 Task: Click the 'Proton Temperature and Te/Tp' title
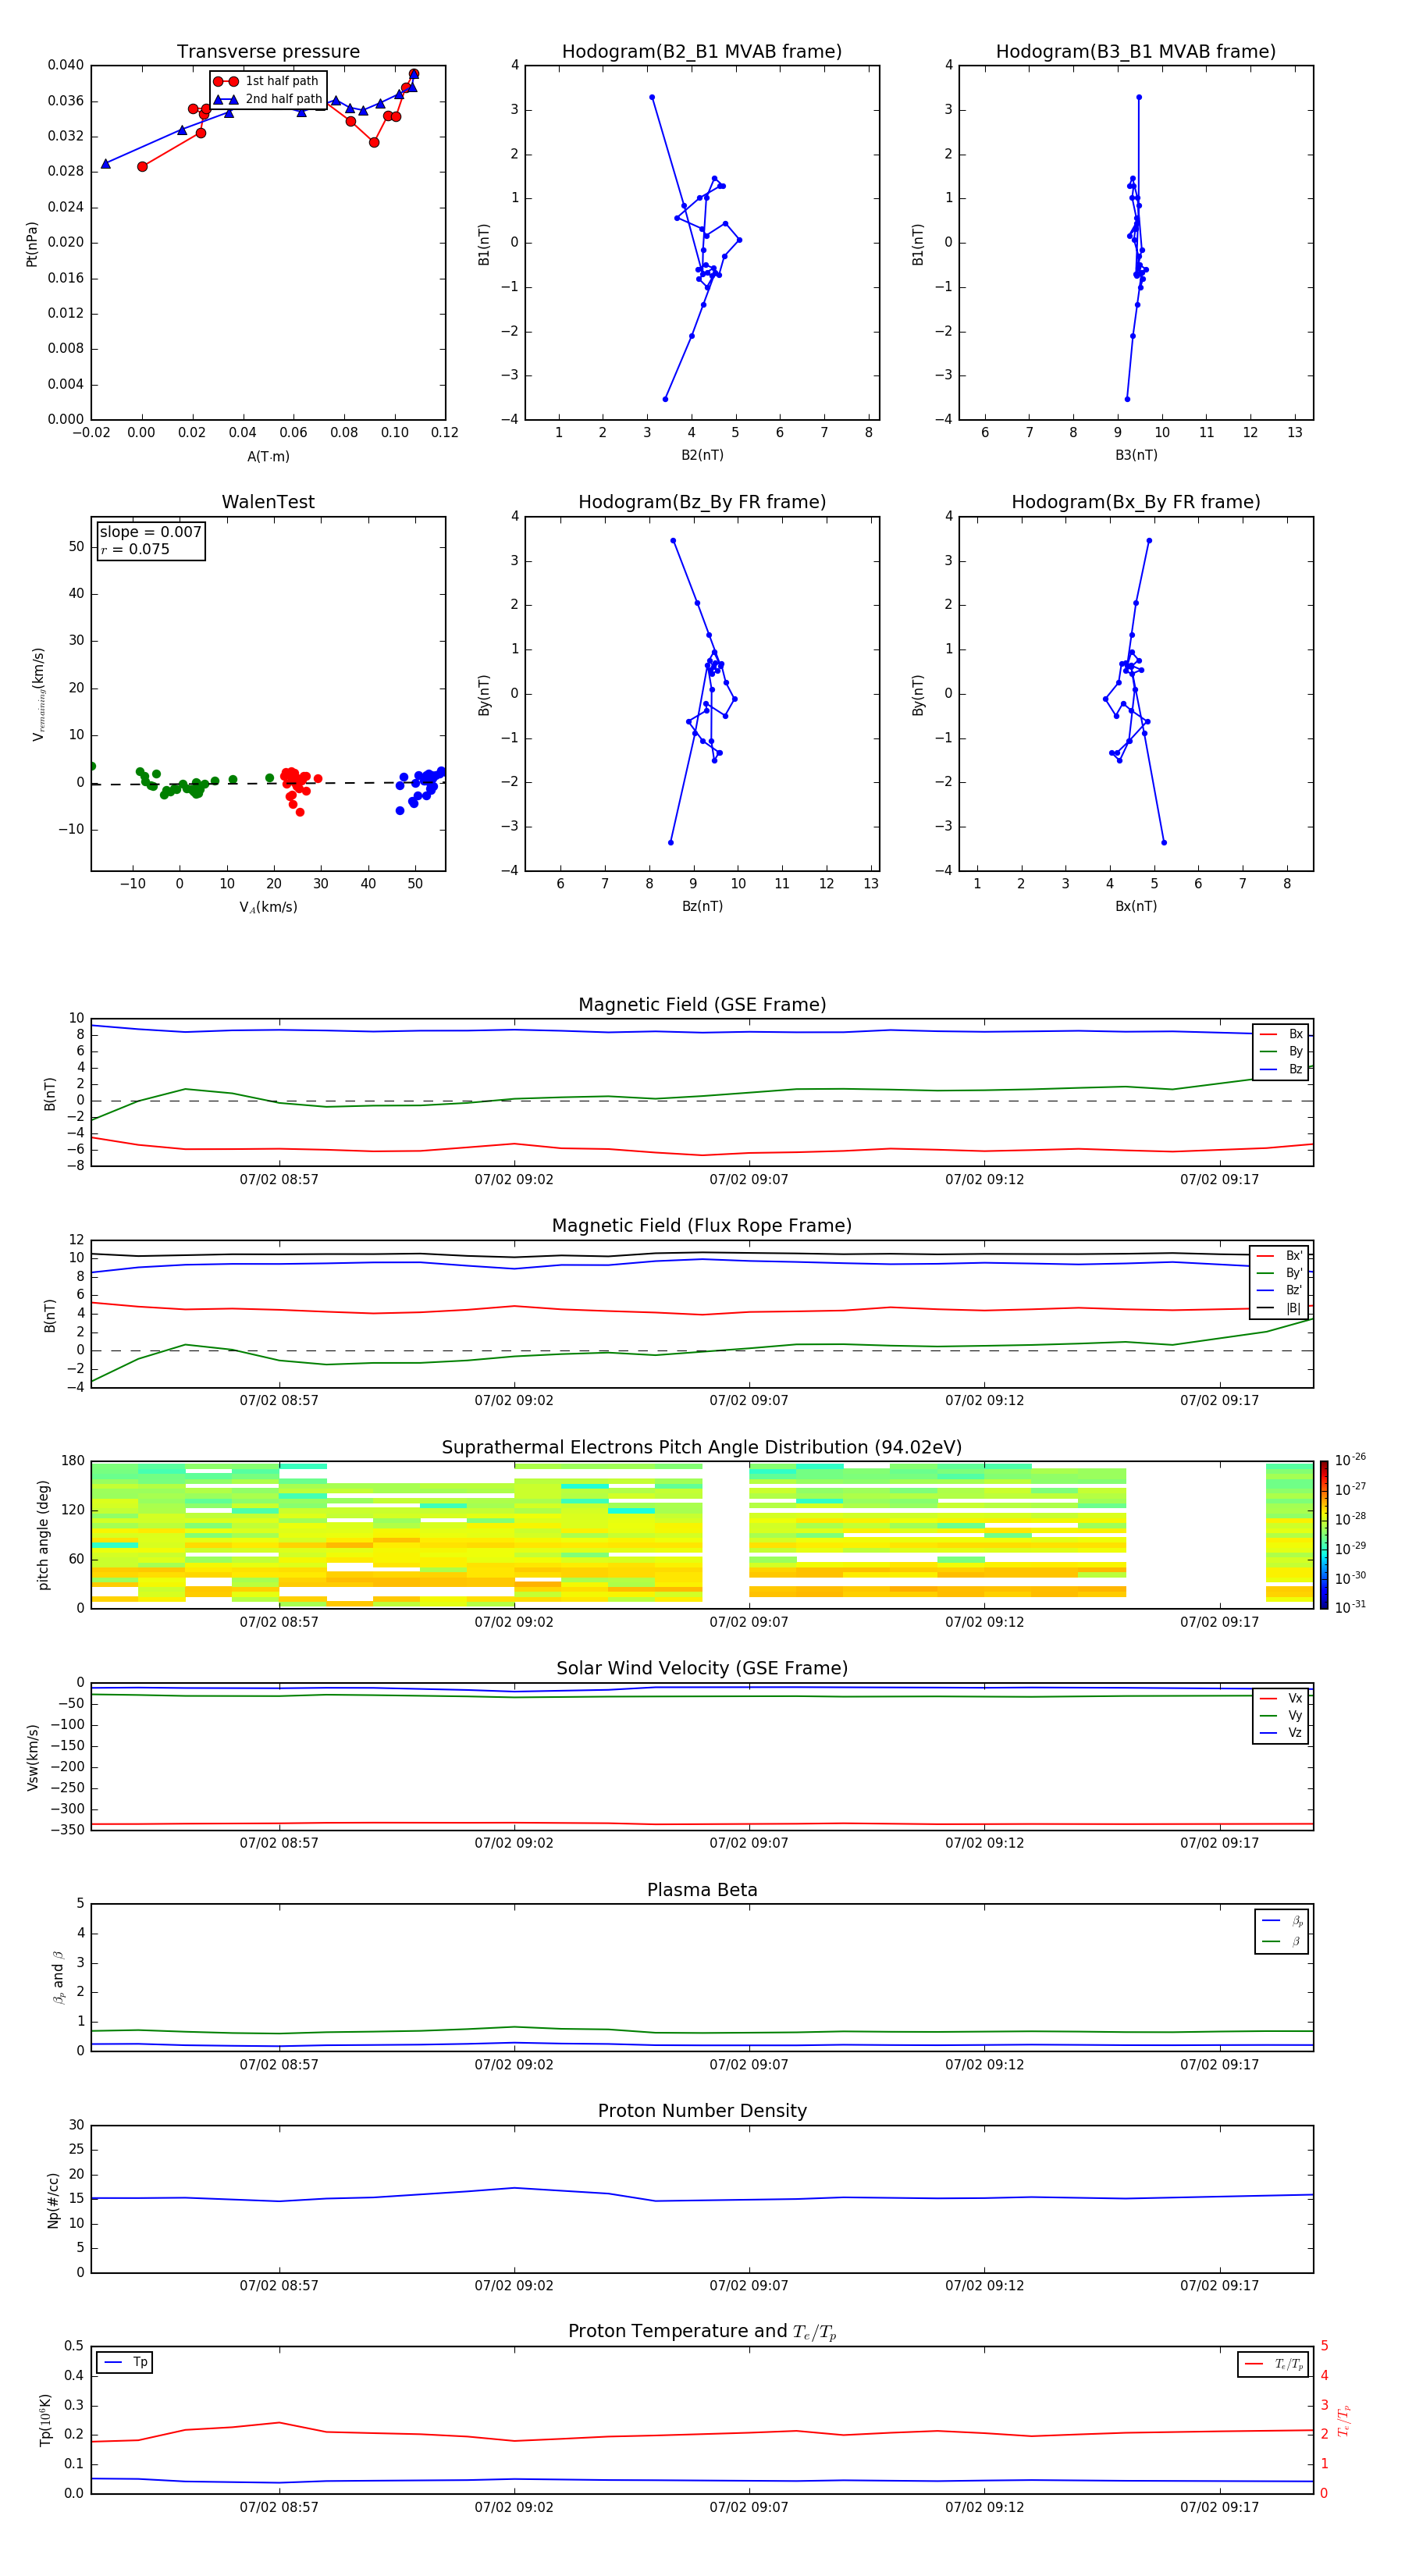coord(702,2332)
